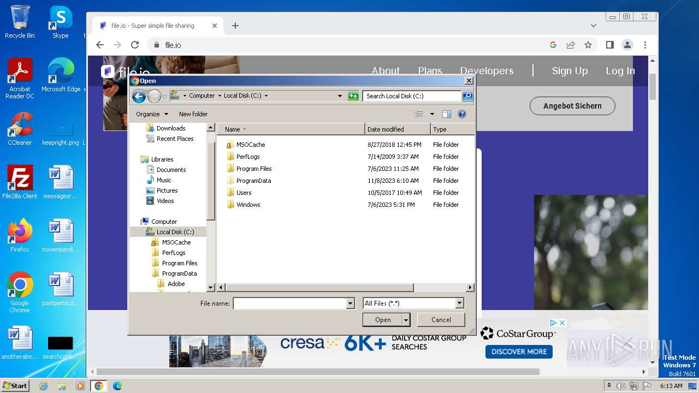This screenshot has width=699, height=393.
Task: Click Chrome's back navigation arrow
Action: point(99,45)
